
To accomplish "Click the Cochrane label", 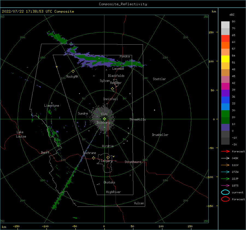I will pos(89,153).
